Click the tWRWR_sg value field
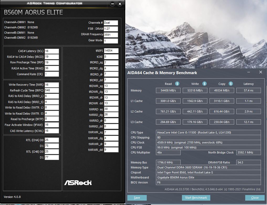 [x=111, y=132]
